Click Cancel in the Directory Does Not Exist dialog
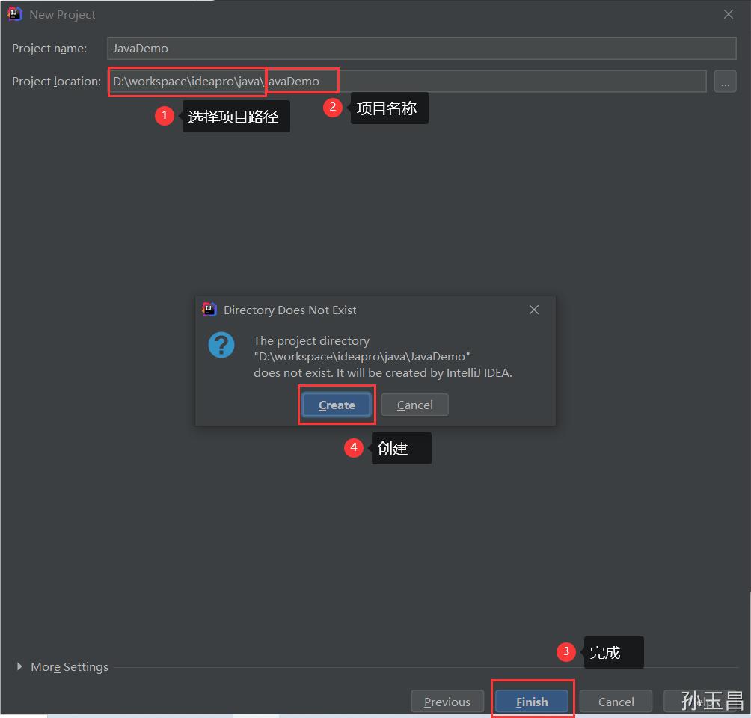The image size is (751, 718). 414,405
